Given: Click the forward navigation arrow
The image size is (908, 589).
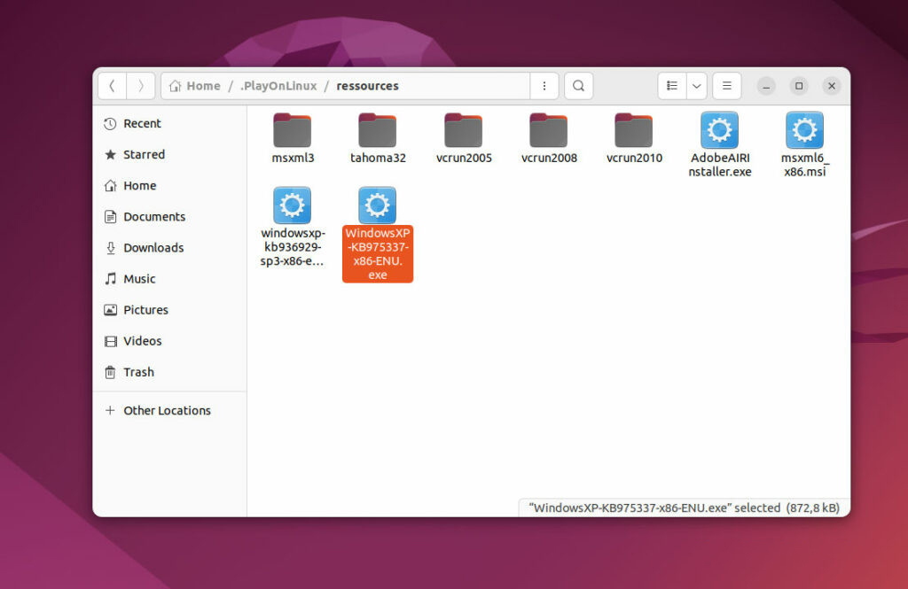Looking at the screenshot, I should click(x=140, y=86).
